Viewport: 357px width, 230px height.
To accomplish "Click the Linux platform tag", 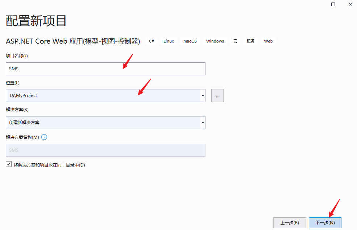I will (169, 41).
